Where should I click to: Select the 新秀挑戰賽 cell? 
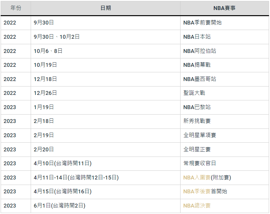click(x=197, y=121)
